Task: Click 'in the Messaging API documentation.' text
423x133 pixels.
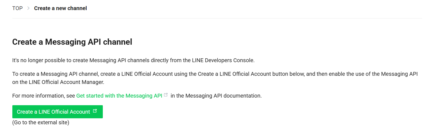Action: click(216, 96)
